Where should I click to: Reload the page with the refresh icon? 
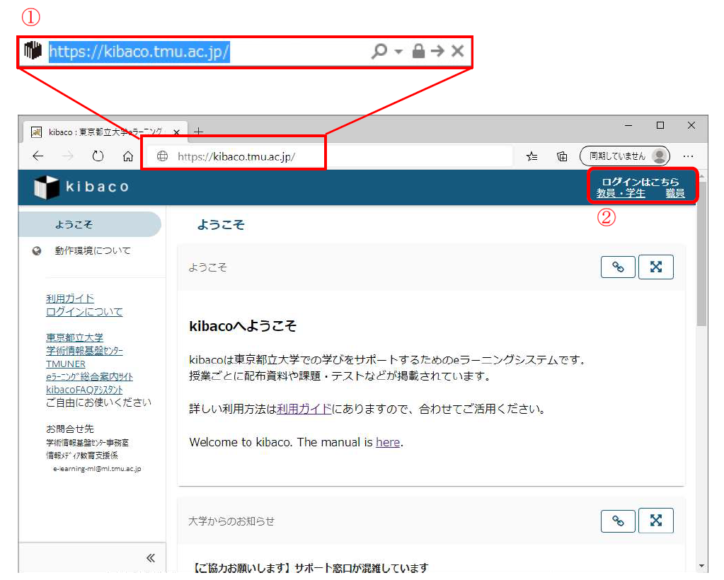click(98, 156)
